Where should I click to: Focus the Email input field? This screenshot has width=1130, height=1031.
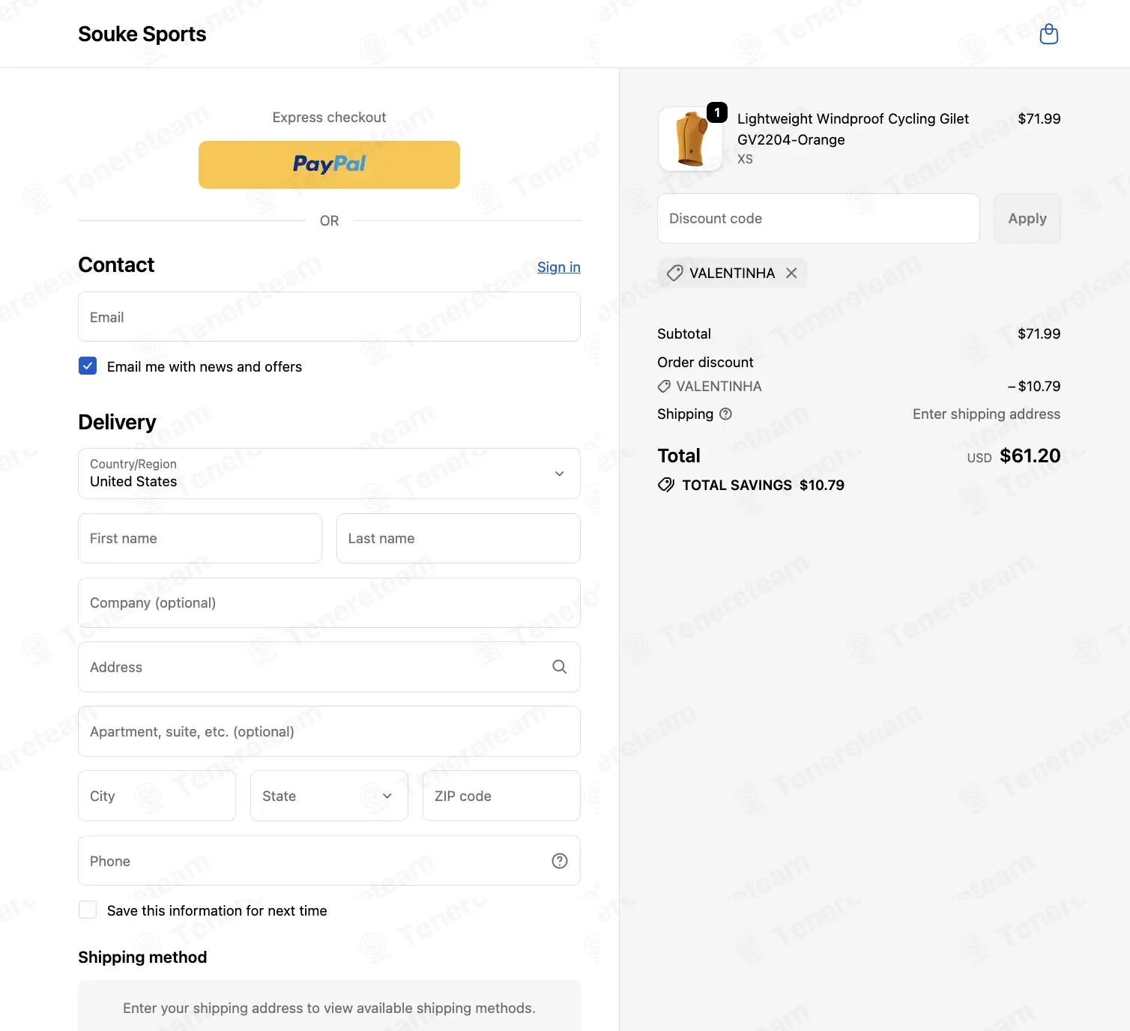pos(329,317)
